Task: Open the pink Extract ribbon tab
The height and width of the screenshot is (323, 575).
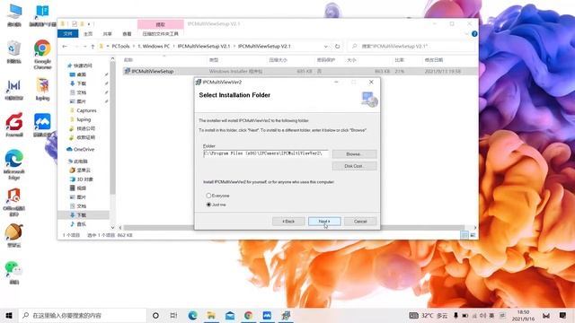Action: point(160,24)
